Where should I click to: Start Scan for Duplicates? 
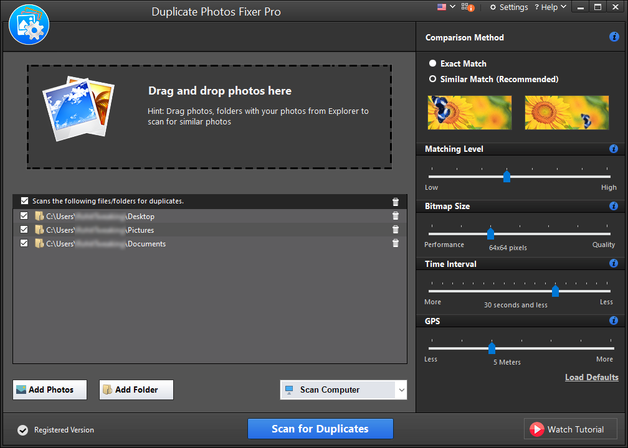point(320,429)
